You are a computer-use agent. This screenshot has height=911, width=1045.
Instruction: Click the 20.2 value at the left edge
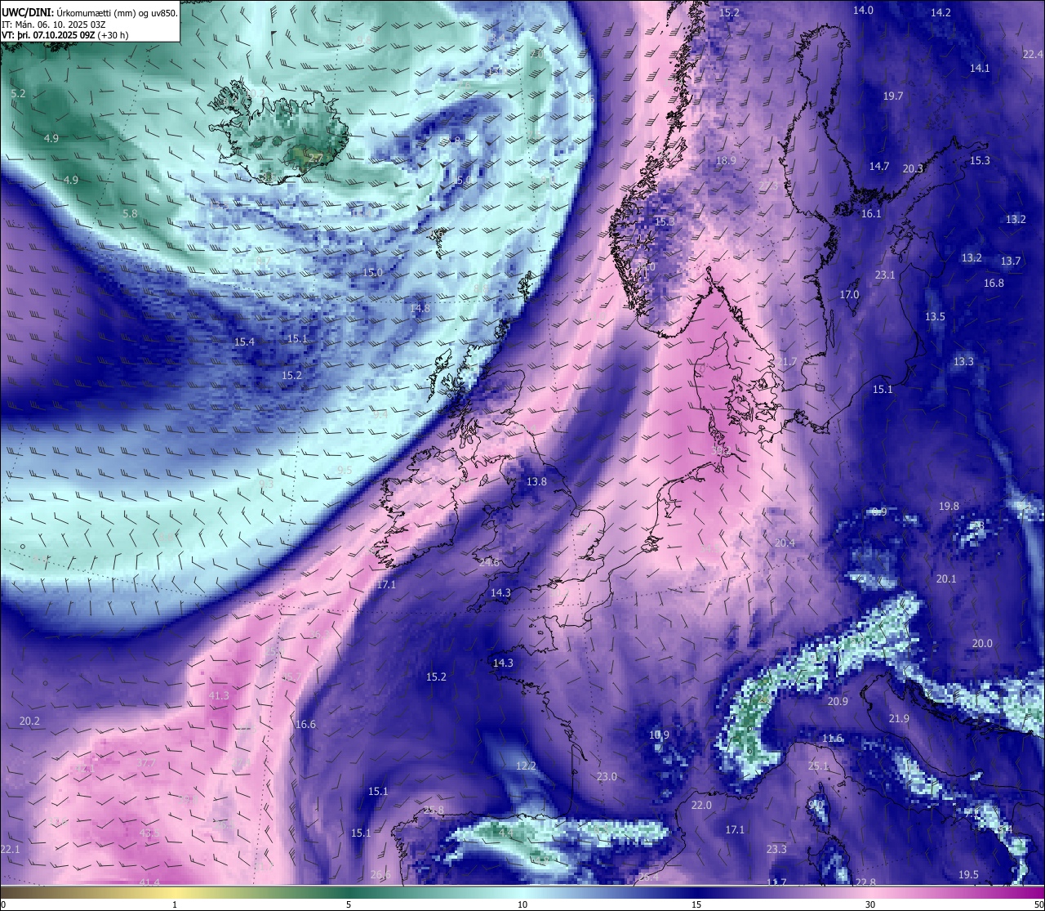tap(29, 721)
